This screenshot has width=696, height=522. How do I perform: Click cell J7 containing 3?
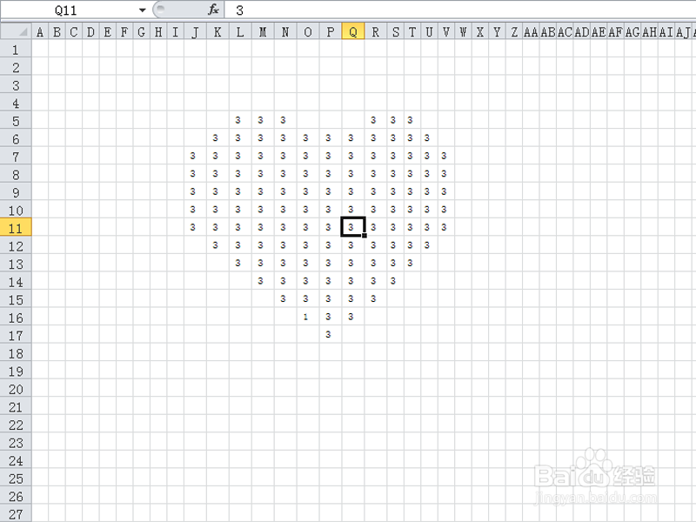tap(195, 156)
